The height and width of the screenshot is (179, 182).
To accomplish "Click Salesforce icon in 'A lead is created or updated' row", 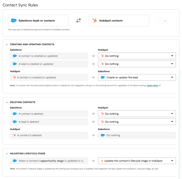I will (15, 64).
